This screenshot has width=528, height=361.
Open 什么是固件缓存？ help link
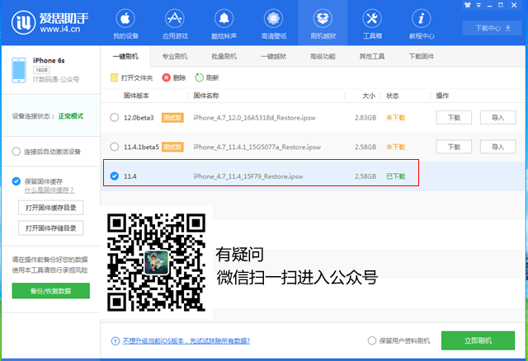point(49,190)
